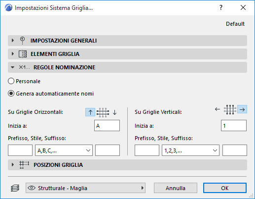Click horizontal grids suffix field
This screenshot has height=199, width=255.
pos(108,150)
